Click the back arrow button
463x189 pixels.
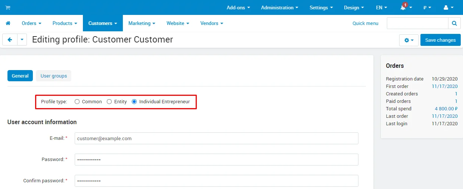tap(10, 40)
